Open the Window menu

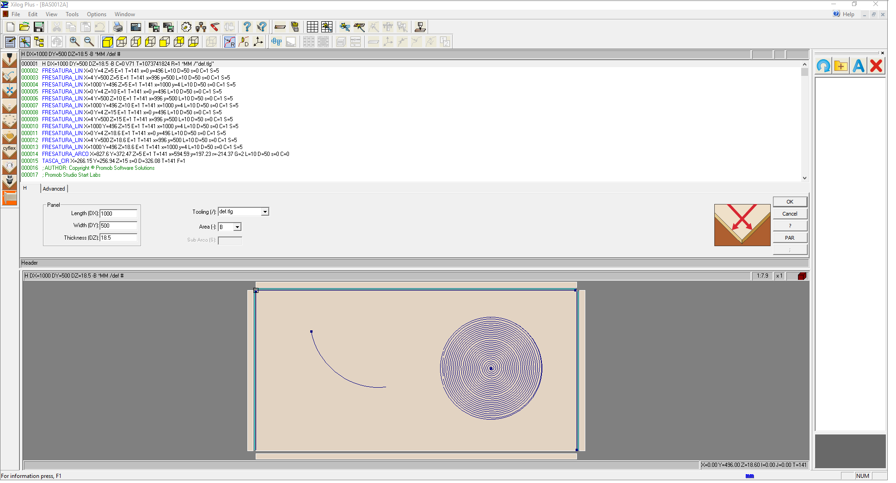(x=125, y=14)
